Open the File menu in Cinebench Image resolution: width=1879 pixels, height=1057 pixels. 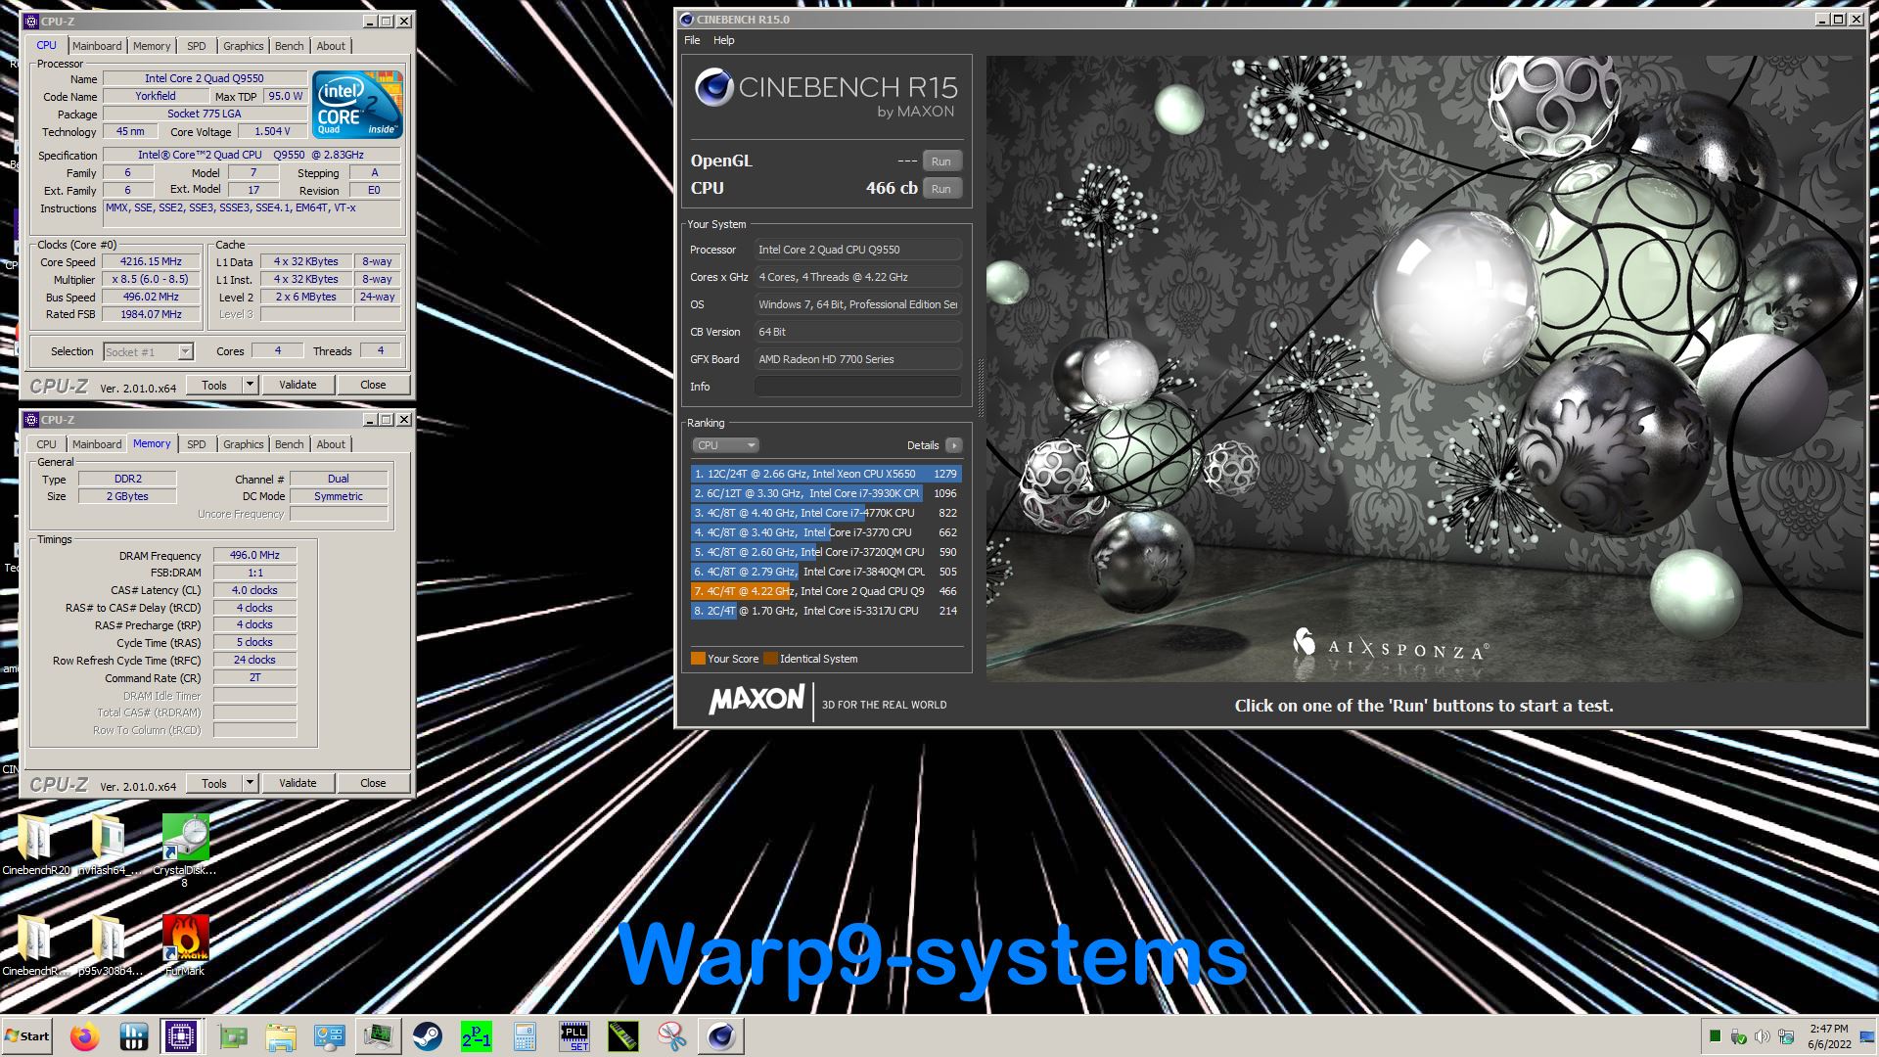tap(692, 40)
